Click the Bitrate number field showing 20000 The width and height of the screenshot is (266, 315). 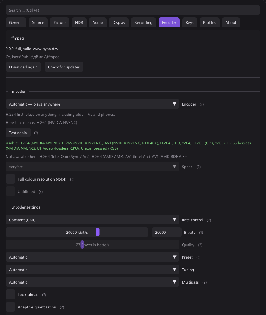[x=166, y=232]
